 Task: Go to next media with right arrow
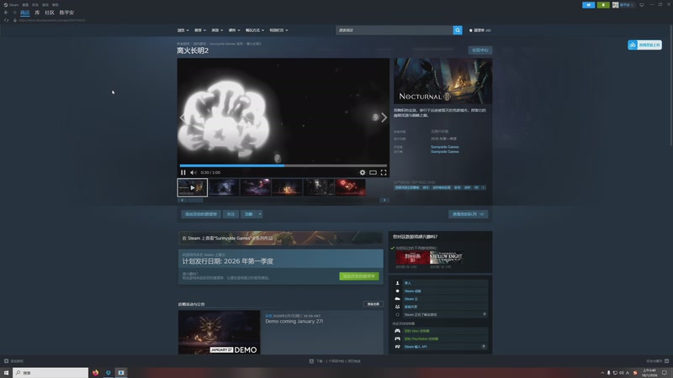384,118
